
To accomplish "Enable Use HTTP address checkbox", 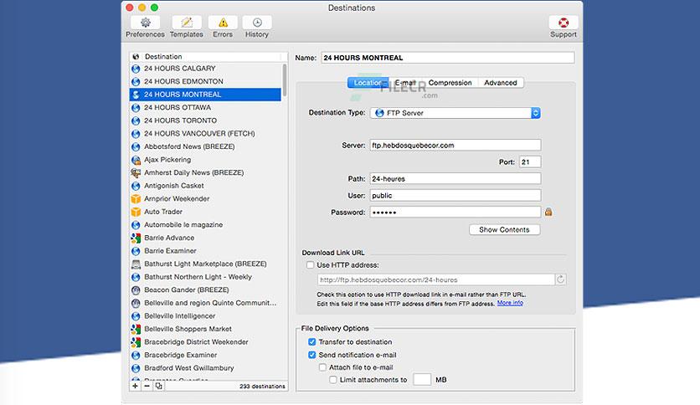I will click(x=311, y=265).
